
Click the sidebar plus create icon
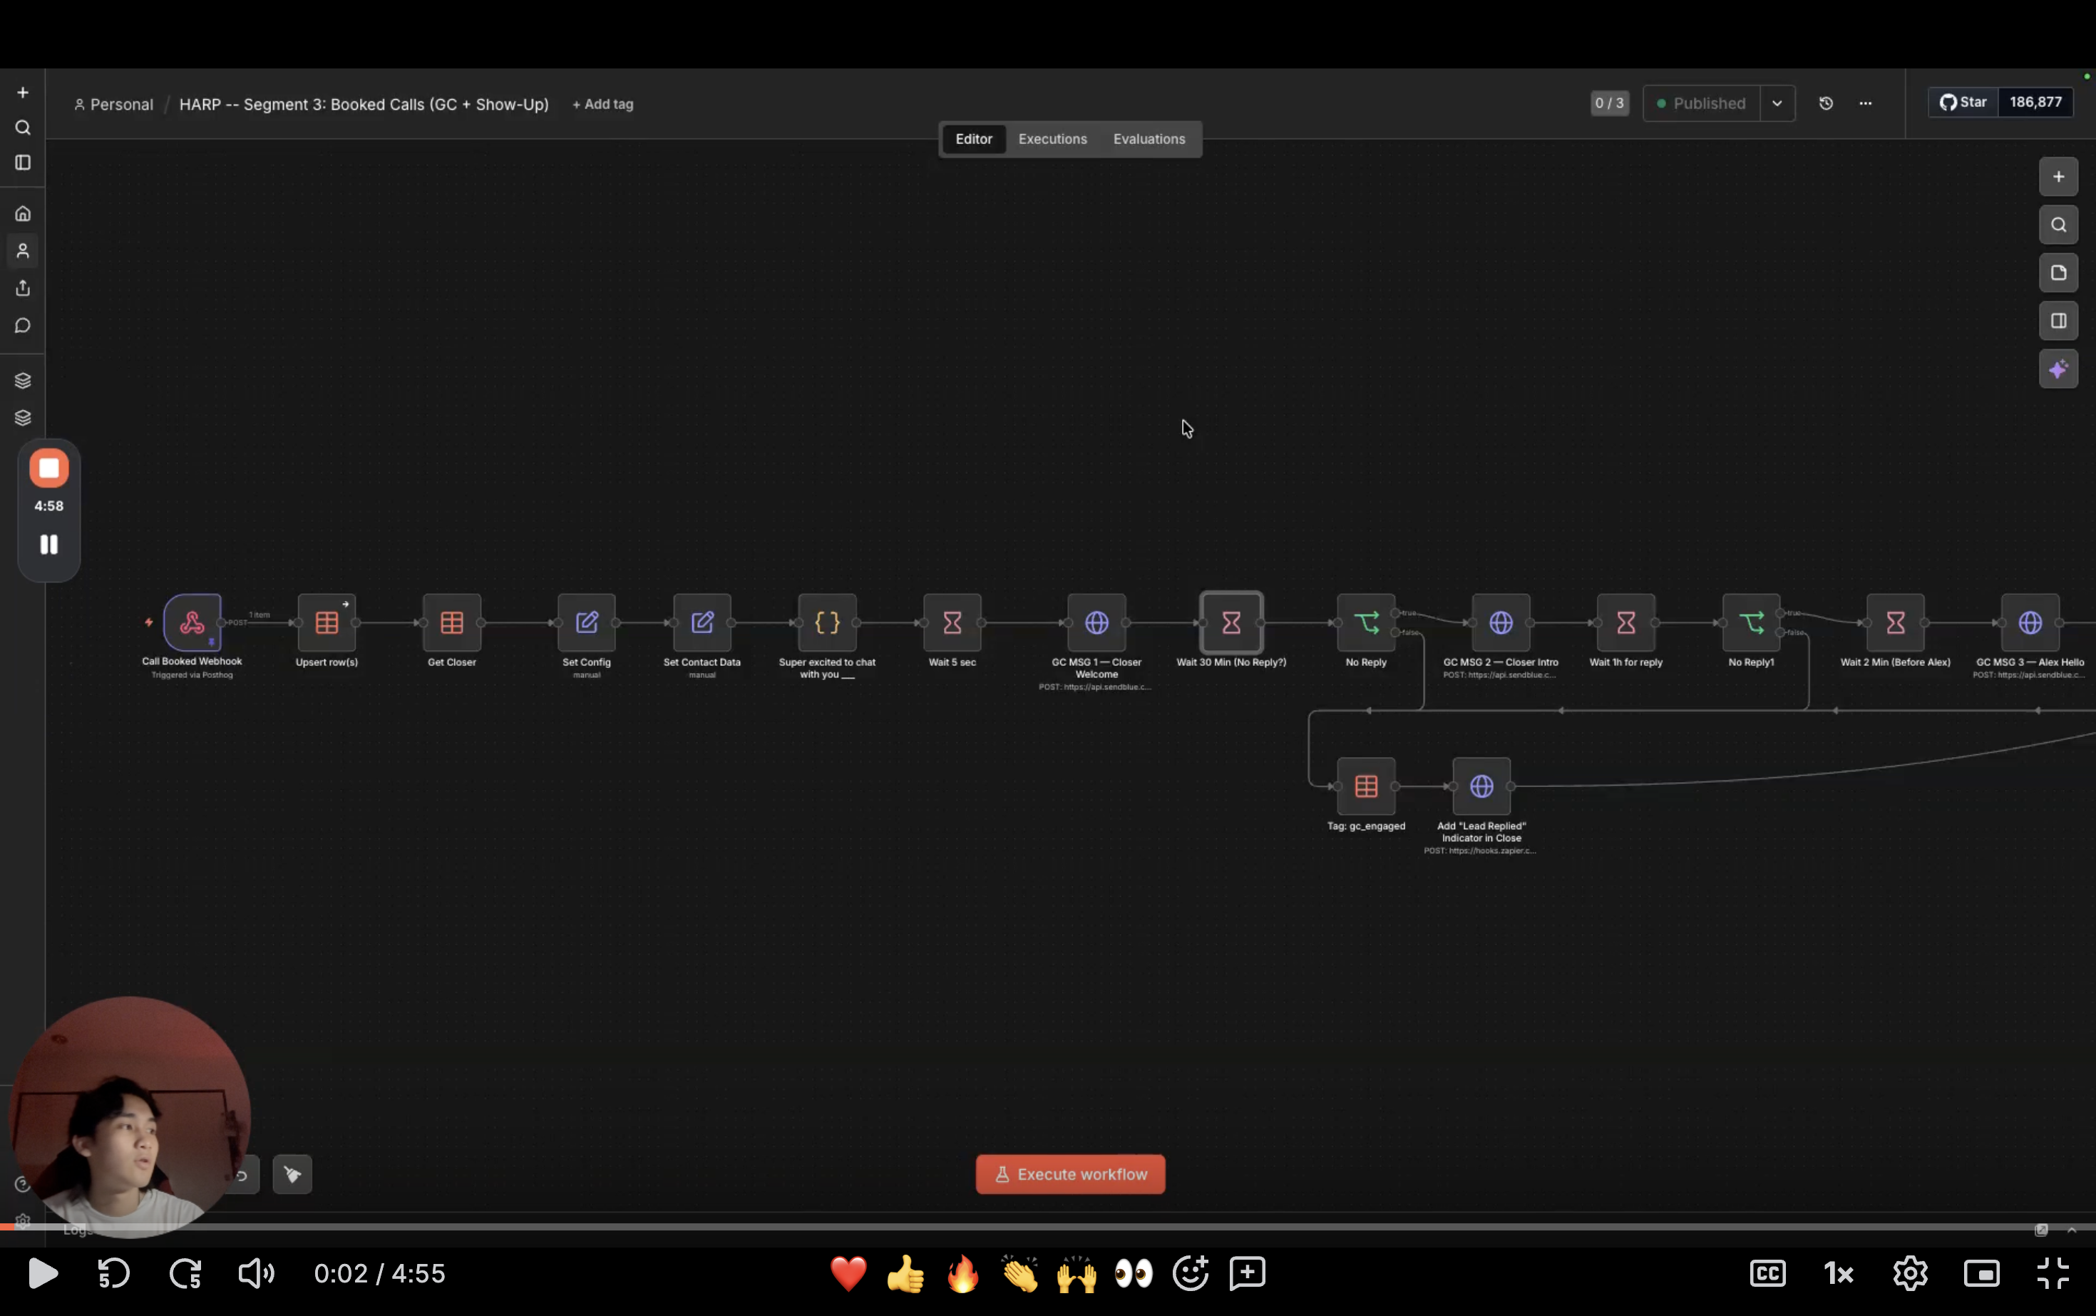coord(23,92)
